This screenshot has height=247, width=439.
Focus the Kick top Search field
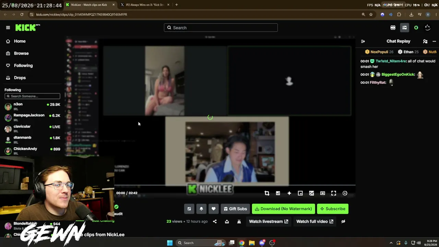click(221, 28)
